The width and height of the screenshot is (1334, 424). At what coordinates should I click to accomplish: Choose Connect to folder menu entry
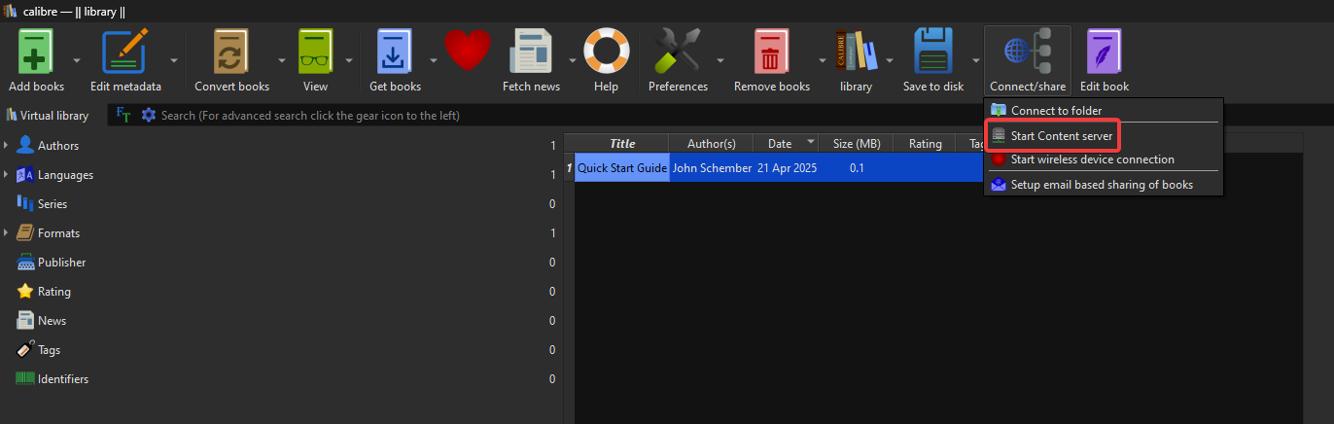pos(1056,111)
